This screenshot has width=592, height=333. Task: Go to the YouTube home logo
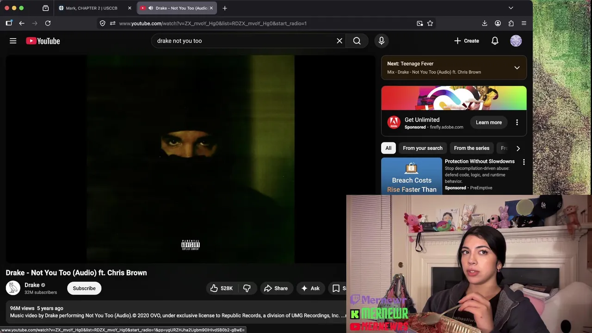tap(43, 41)
